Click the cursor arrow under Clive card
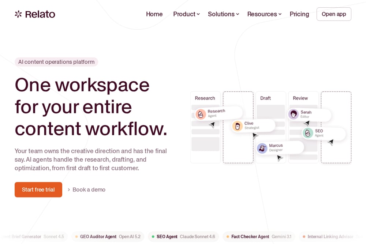The image size is (366, 244). (255, 135)
